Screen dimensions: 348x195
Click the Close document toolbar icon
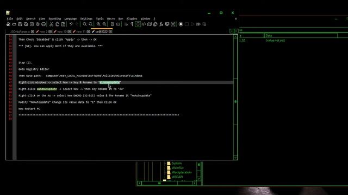pos(32,24)
